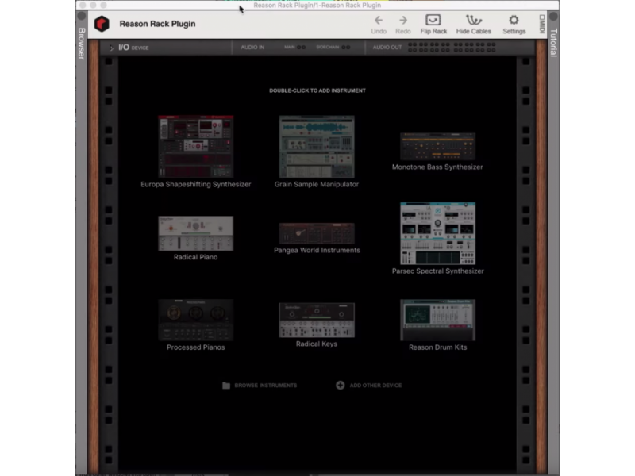This screenshot has width=635, height=476.
Task: Click the Audio Out label
Action: (387, 48)
